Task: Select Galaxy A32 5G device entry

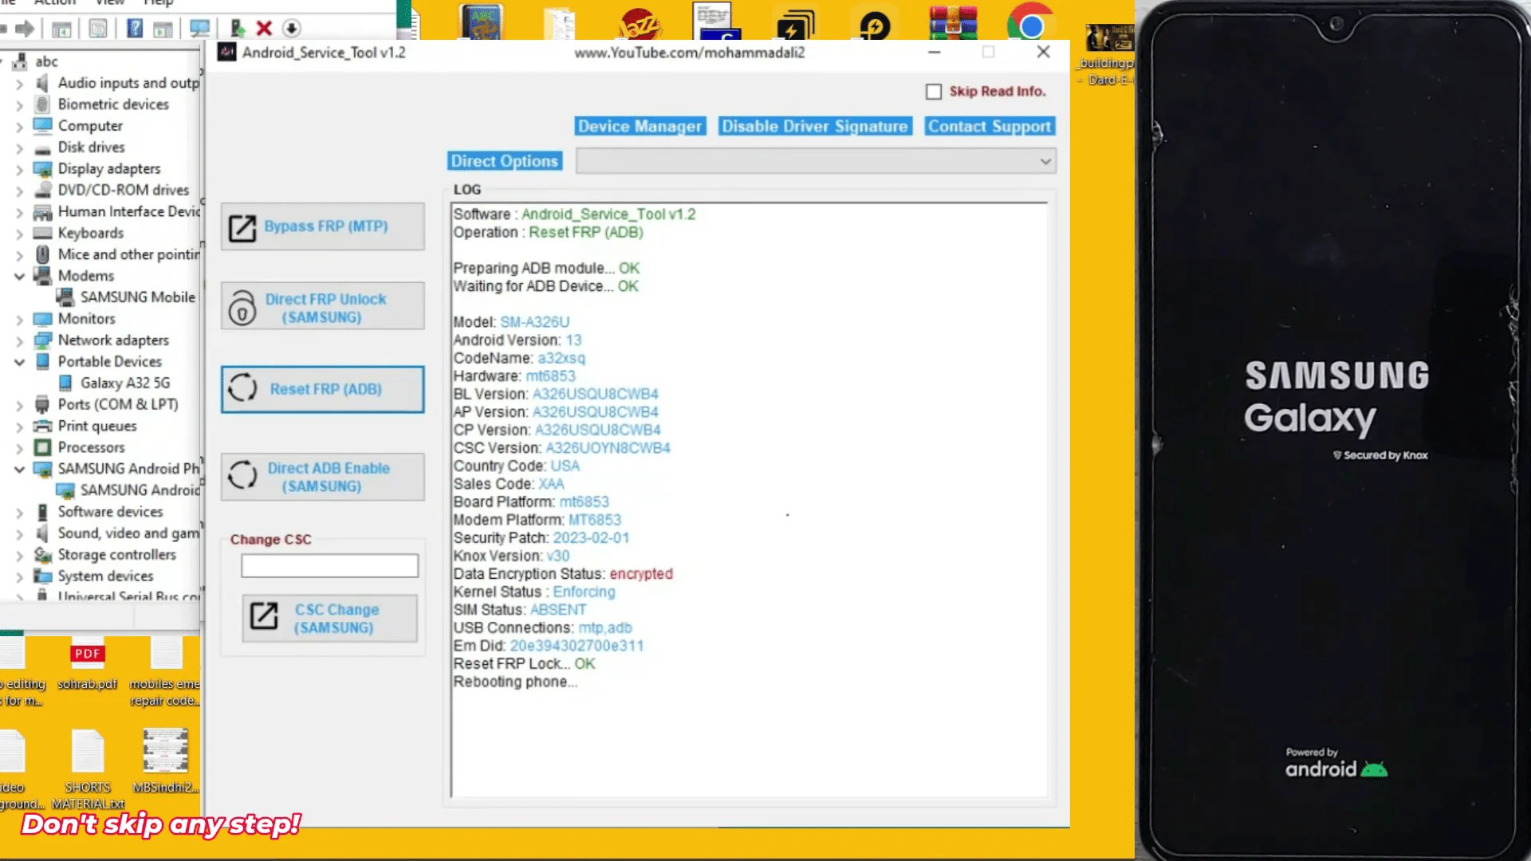Action: coord(124,383)
